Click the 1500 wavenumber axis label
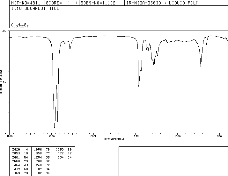The height and width of the screenshot is (176, 228). click(x=136, y=136)
